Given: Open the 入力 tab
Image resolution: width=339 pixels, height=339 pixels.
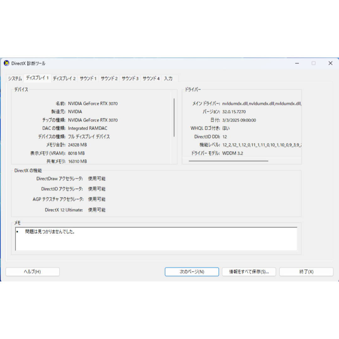Looking at the screenshot, I should [169, 78].
